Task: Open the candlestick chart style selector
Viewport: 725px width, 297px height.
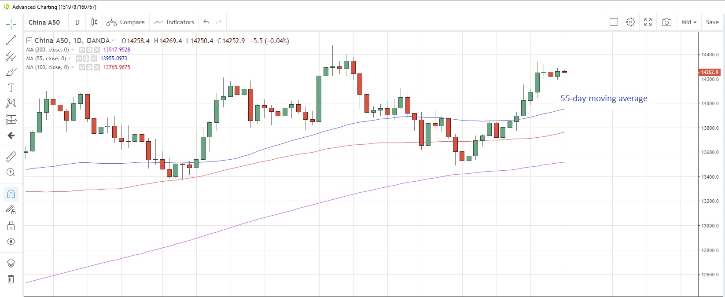Action: pyautogui.click(x=94, y=22)
